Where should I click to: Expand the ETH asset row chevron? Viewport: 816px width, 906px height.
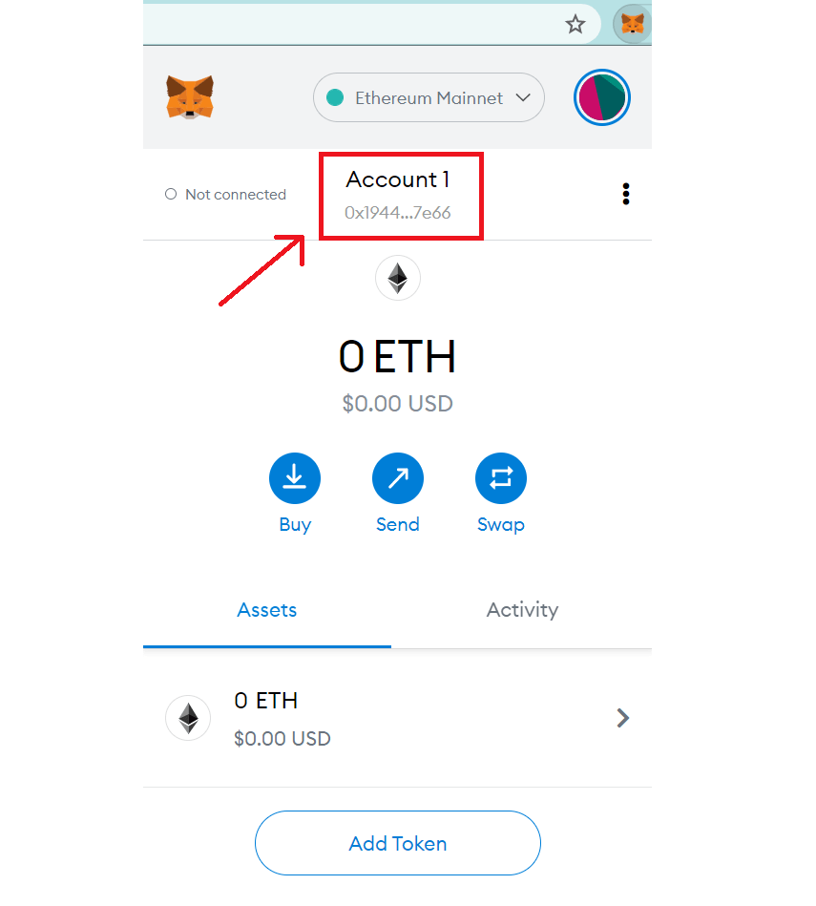coord(622,718)
